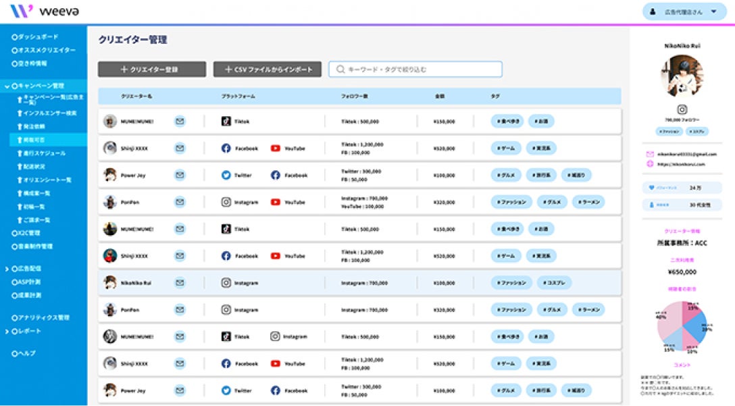This screenshot has height=406, width=735.
Task: Click the magnifier icon in the search box
Action: (x=340, y=69)
